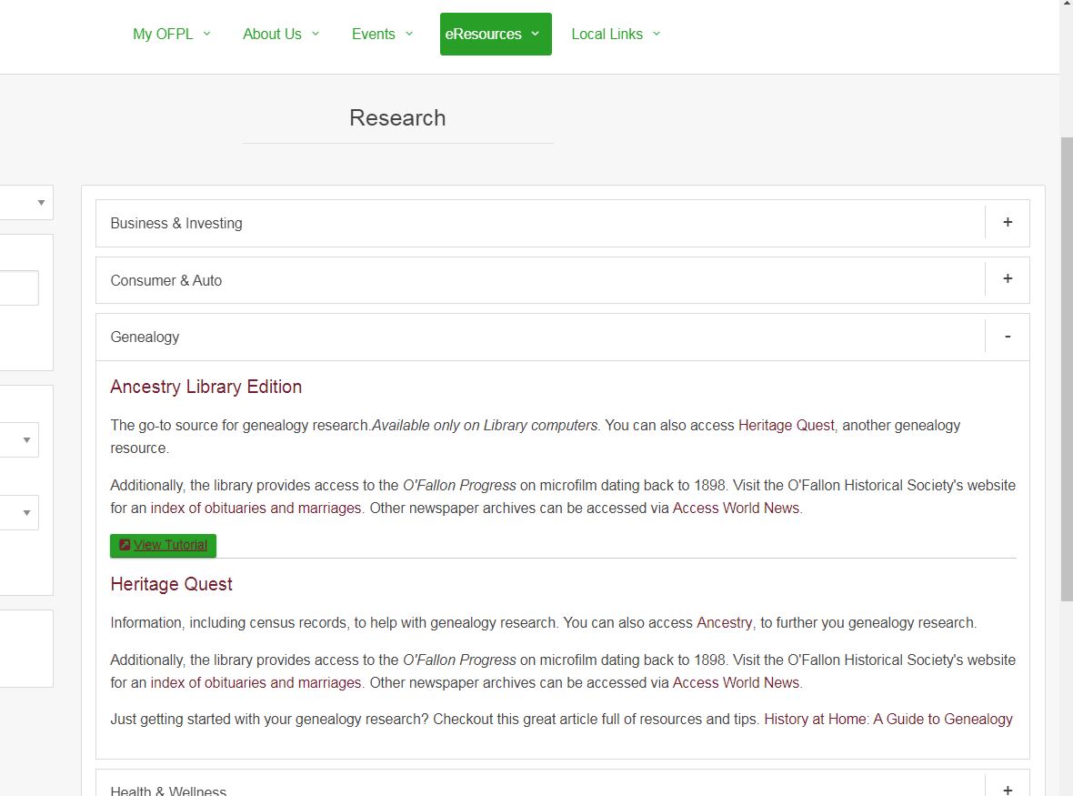Screen dimensions: 1073x796
Task: Open the Local Links menu
Action: [615, 35]
